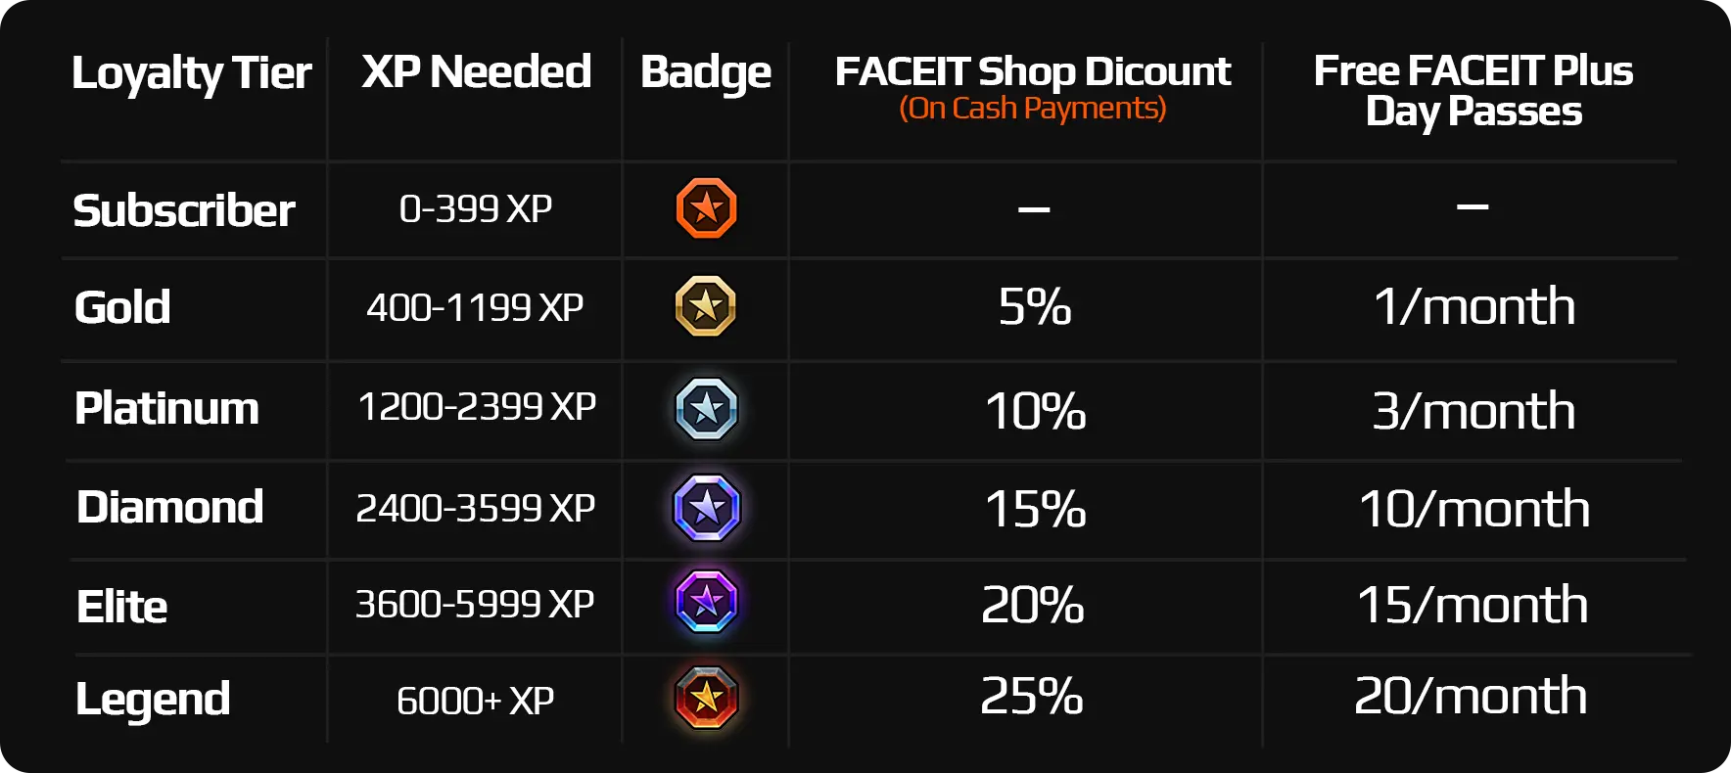The image size is (1731, 773).
Task: Click the Legend tier name
Action: click(x=153, y=700)
